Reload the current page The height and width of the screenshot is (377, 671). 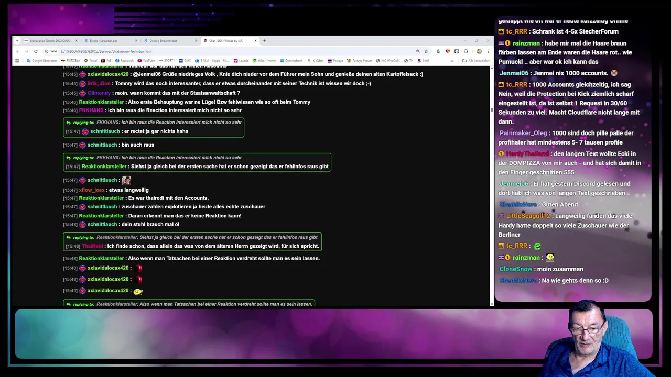tap(36, 51)
